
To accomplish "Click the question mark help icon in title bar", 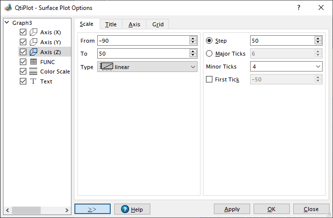I will [298, 8].
